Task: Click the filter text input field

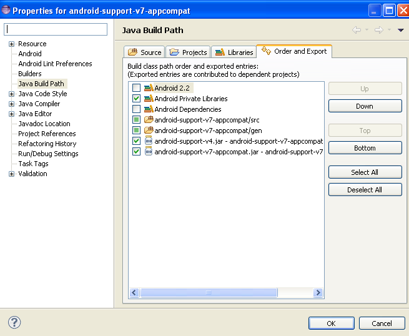Action: coord(56,29)
